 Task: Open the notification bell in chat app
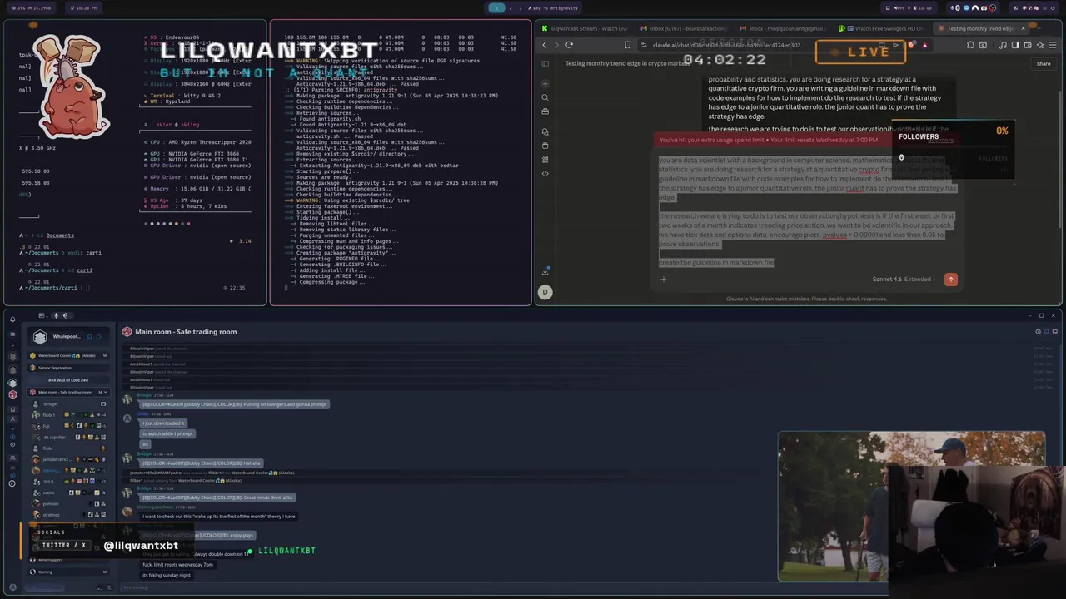[12, 319]
